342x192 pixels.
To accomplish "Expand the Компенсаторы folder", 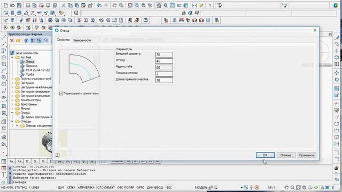I will pyautogui.click(x=12, y=100).
